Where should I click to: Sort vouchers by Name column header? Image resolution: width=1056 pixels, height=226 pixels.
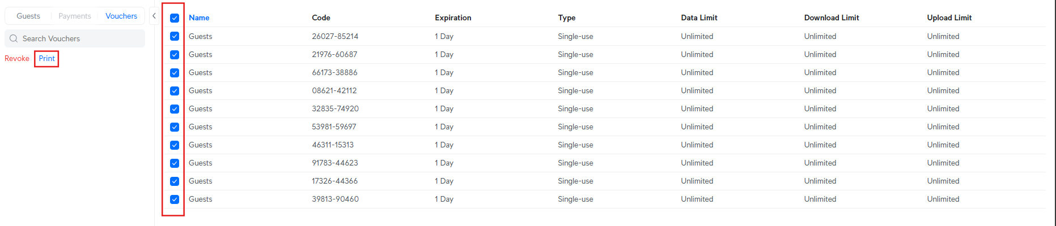199,18
